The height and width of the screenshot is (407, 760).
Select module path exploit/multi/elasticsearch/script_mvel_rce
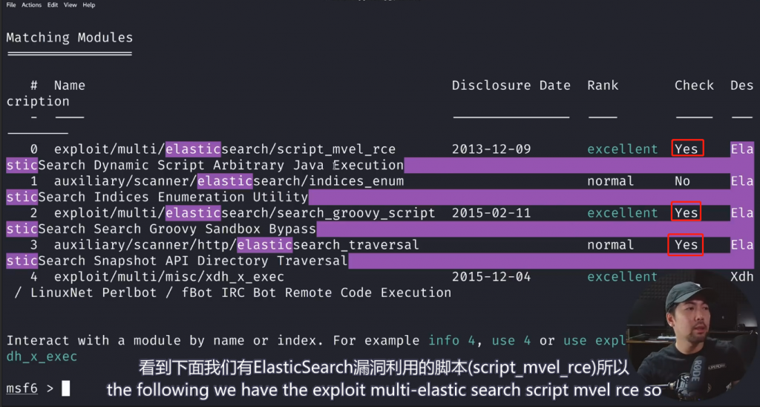coord(225,149)
